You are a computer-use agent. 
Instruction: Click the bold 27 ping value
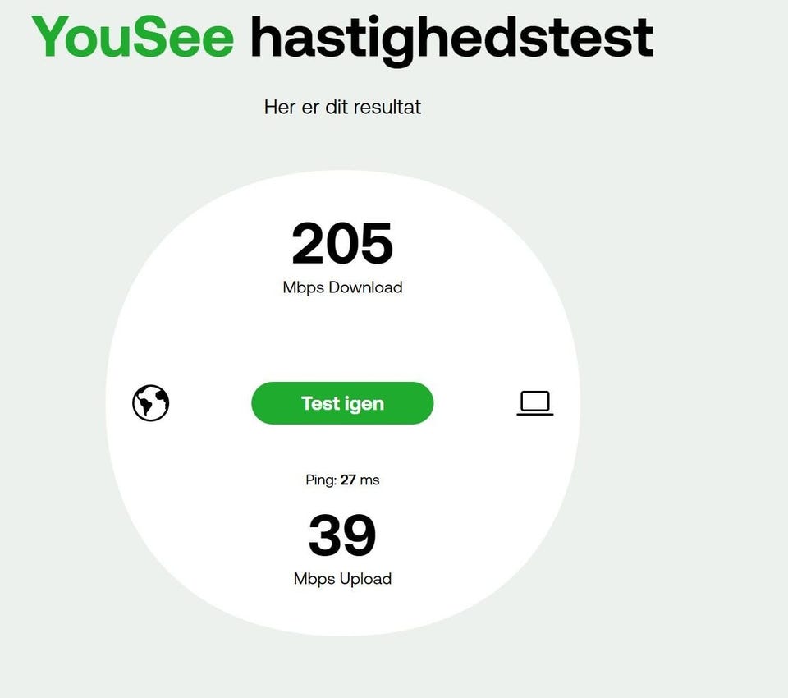pos(348,480)
